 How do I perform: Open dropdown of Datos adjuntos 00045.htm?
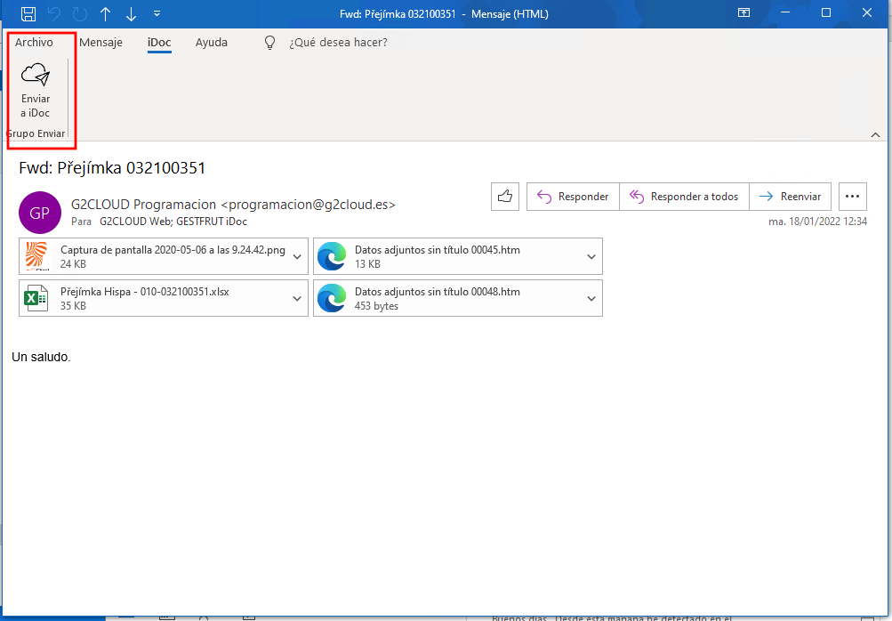pyautogui.click(x=591, y=257)
